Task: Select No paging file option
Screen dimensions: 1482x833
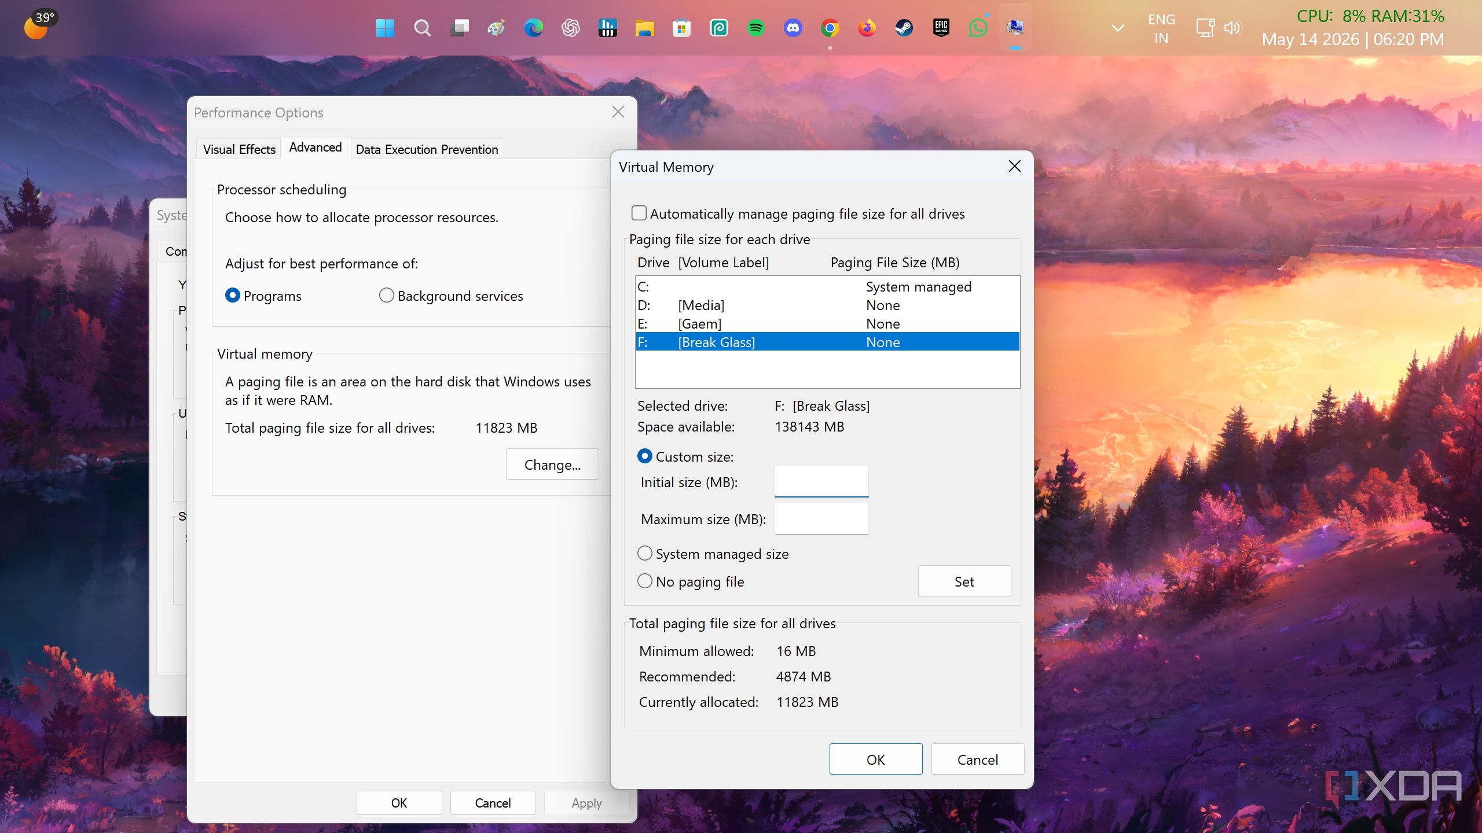Action: pyautogui.click(x=644, y=581)
